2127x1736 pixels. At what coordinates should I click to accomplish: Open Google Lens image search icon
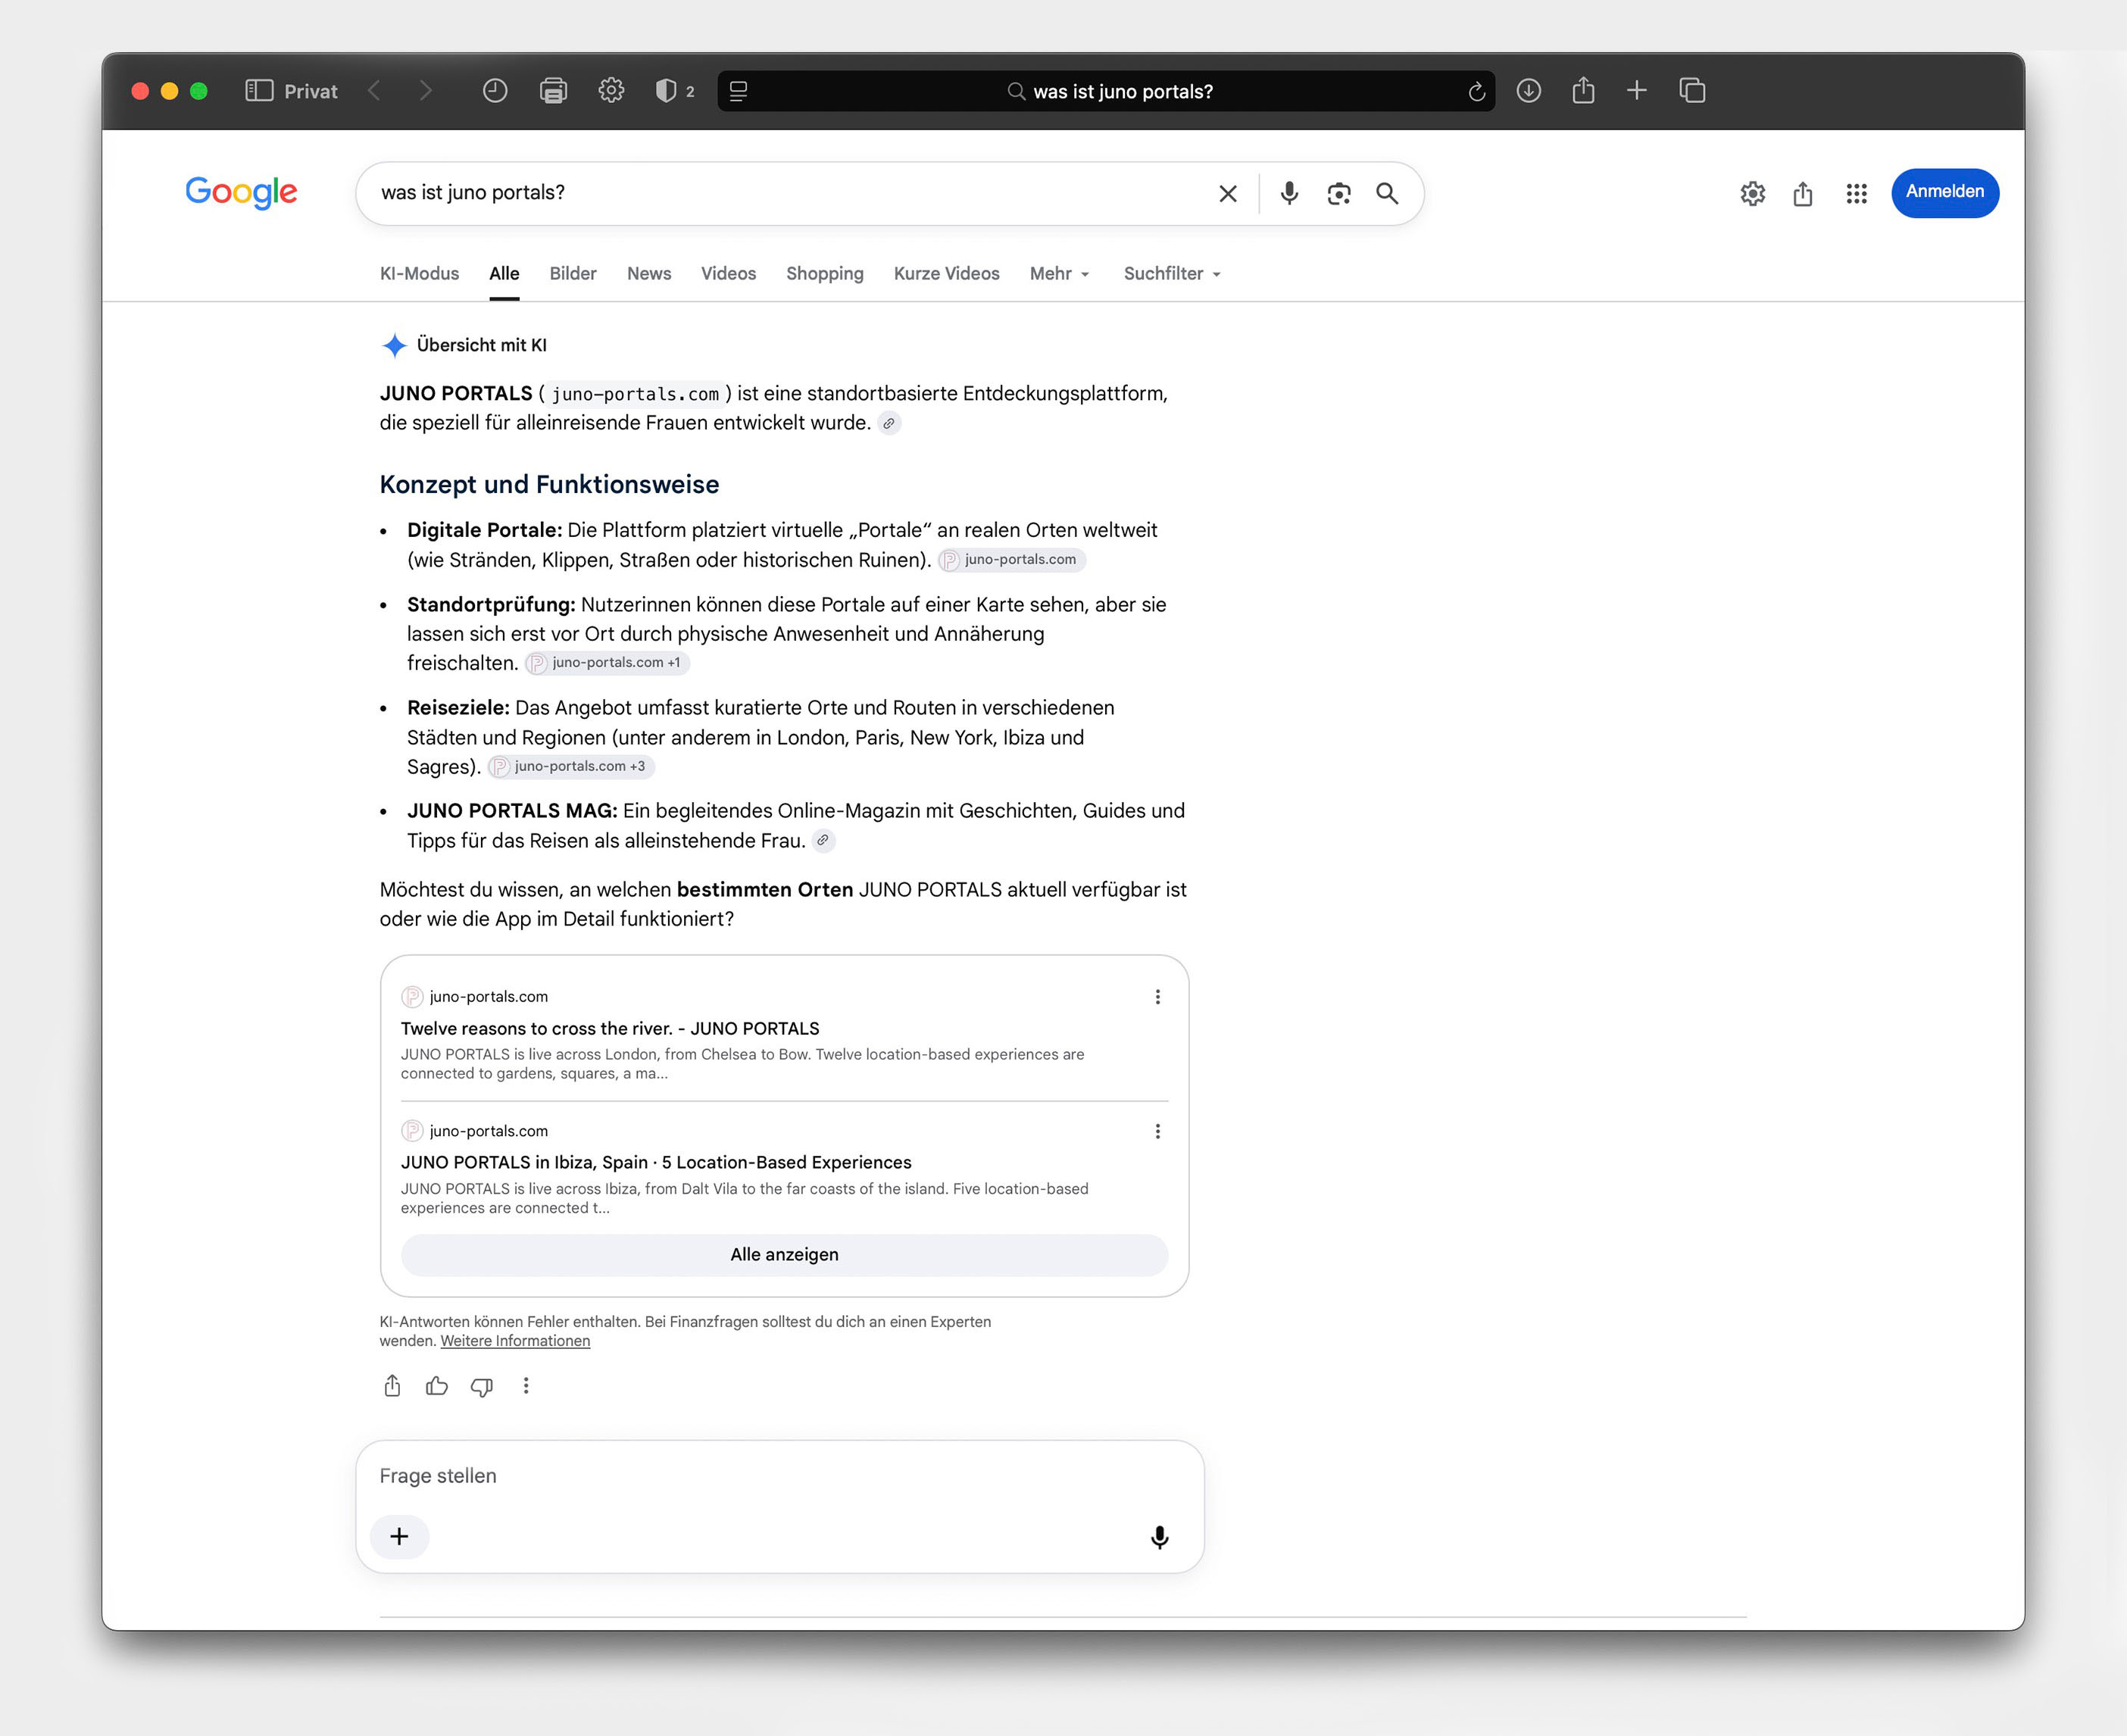pos(1339,193)
